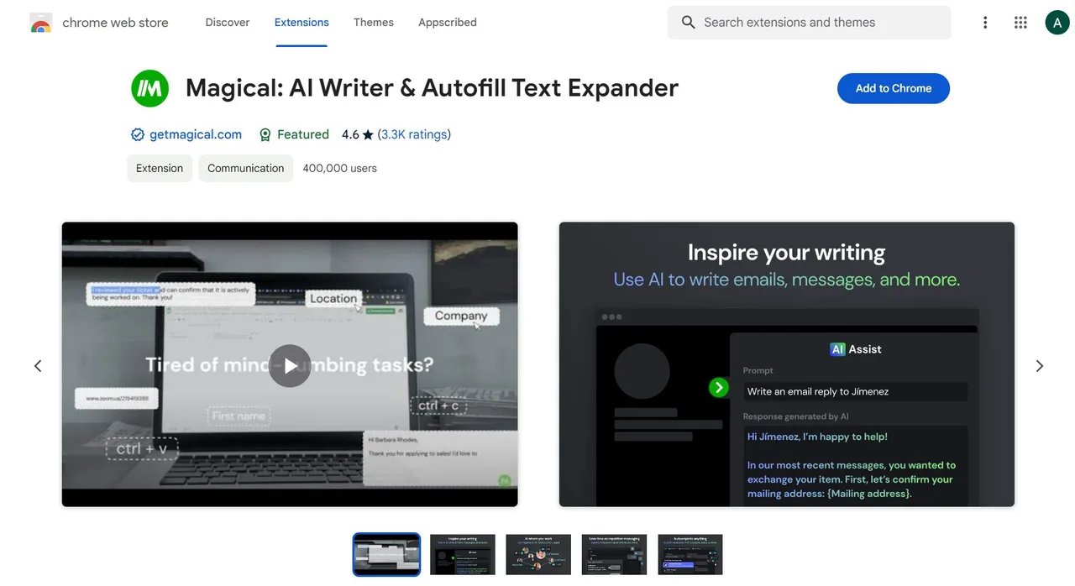Open the three-dot more options menu

click(x=985, y=23)
